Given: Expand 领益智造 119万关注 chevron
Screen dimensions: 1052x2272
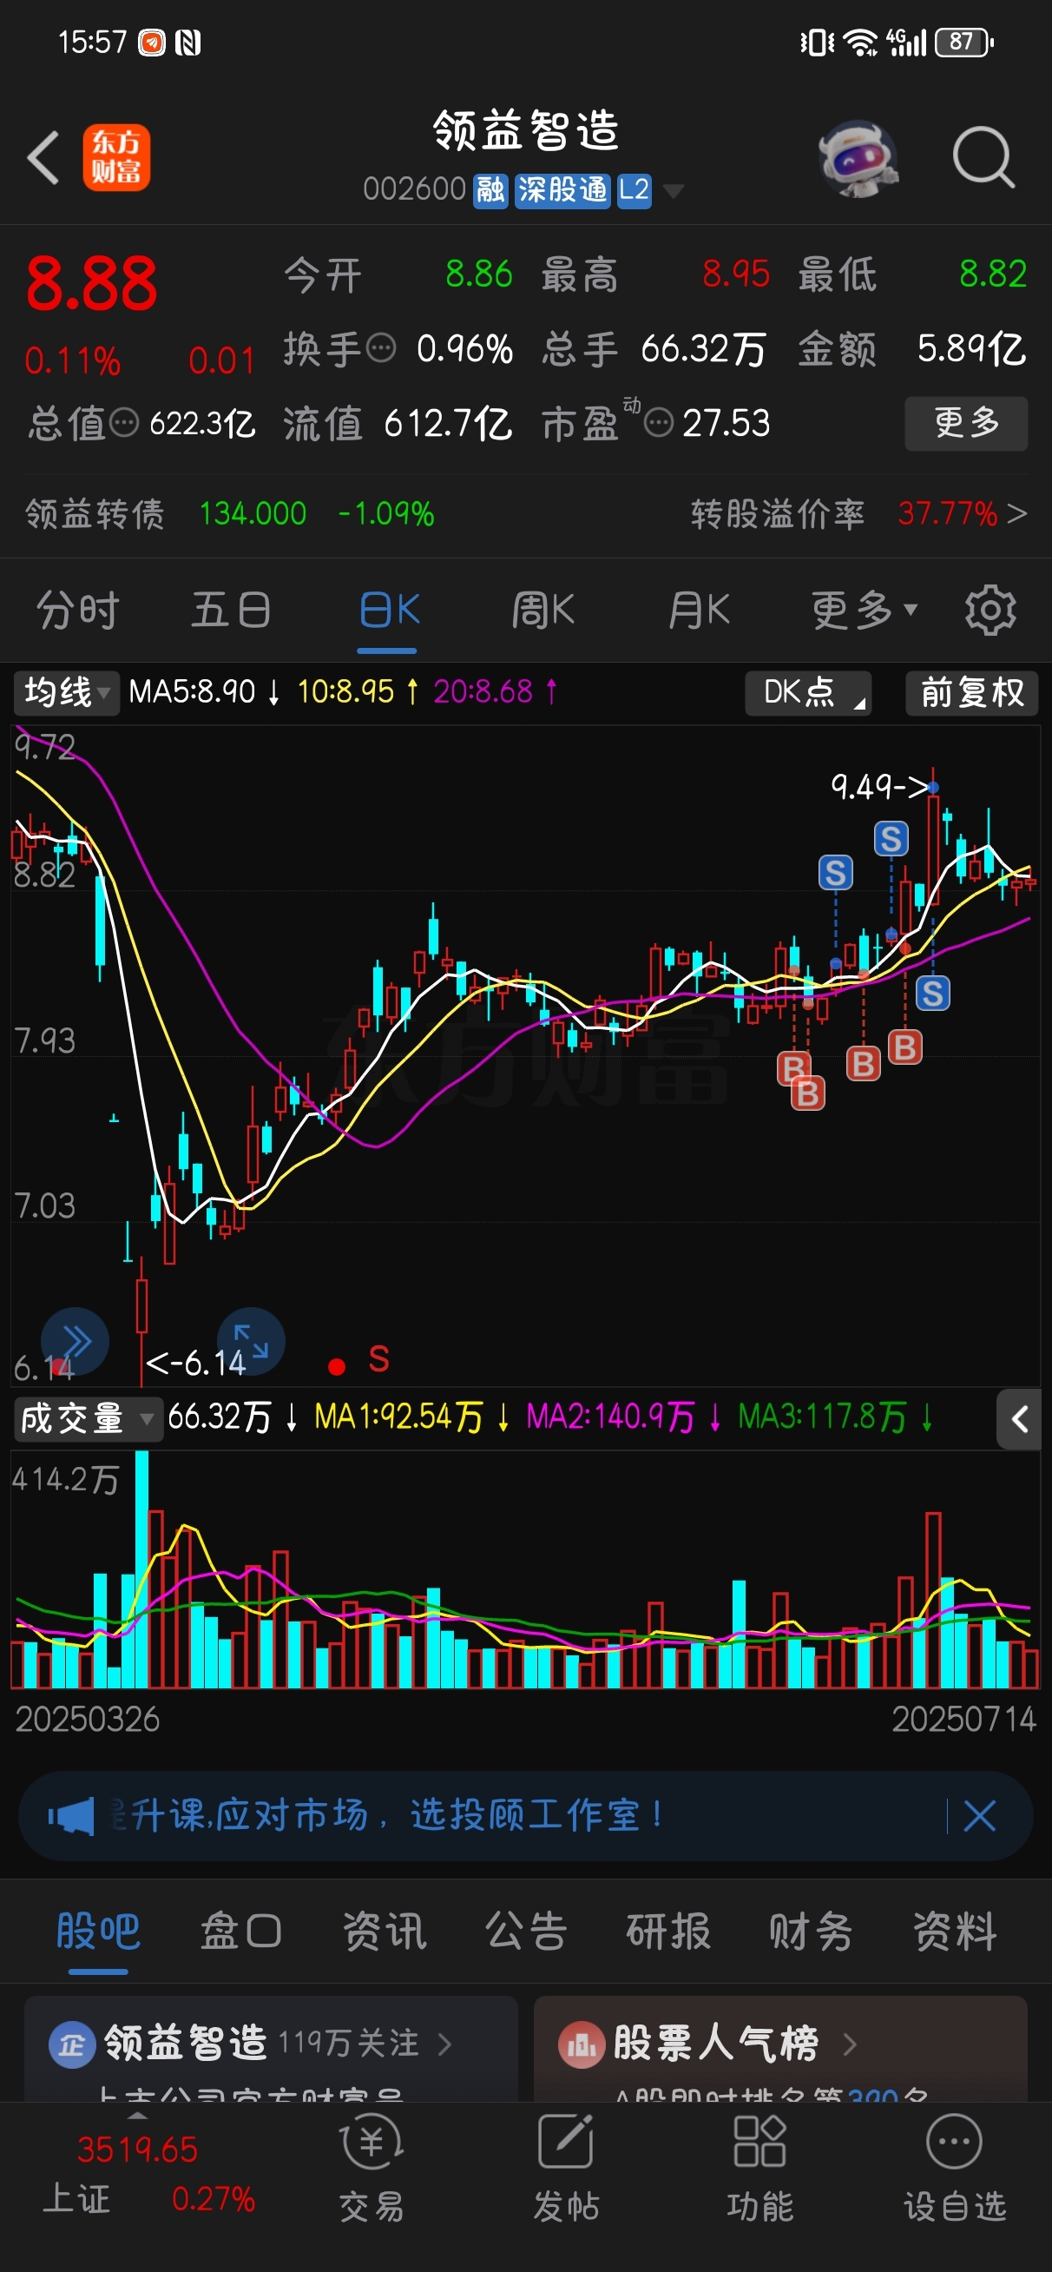Looking at the screenshot, I should 444,2044.
